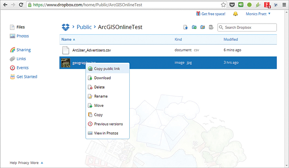Open the Sharing sidebar link

point(24,50)
